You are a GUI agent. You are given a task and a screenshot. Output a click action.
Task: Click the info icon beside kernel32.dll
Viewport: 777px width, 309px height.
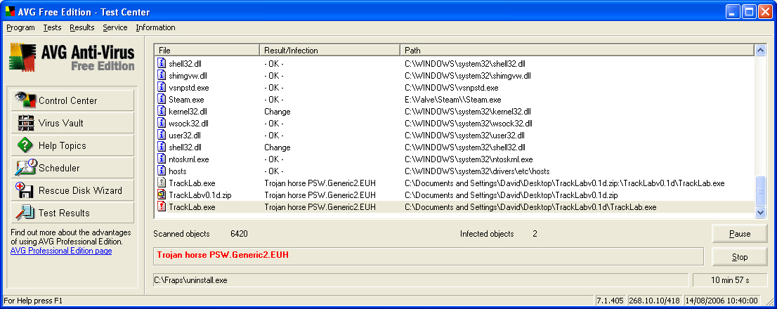pos(162,111)
